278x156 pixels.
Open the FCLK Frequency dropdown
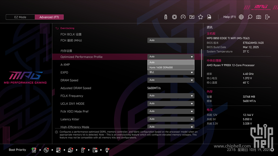click(x=171, y=96)
